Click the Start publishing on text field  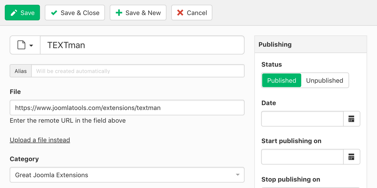pos(302,157)
